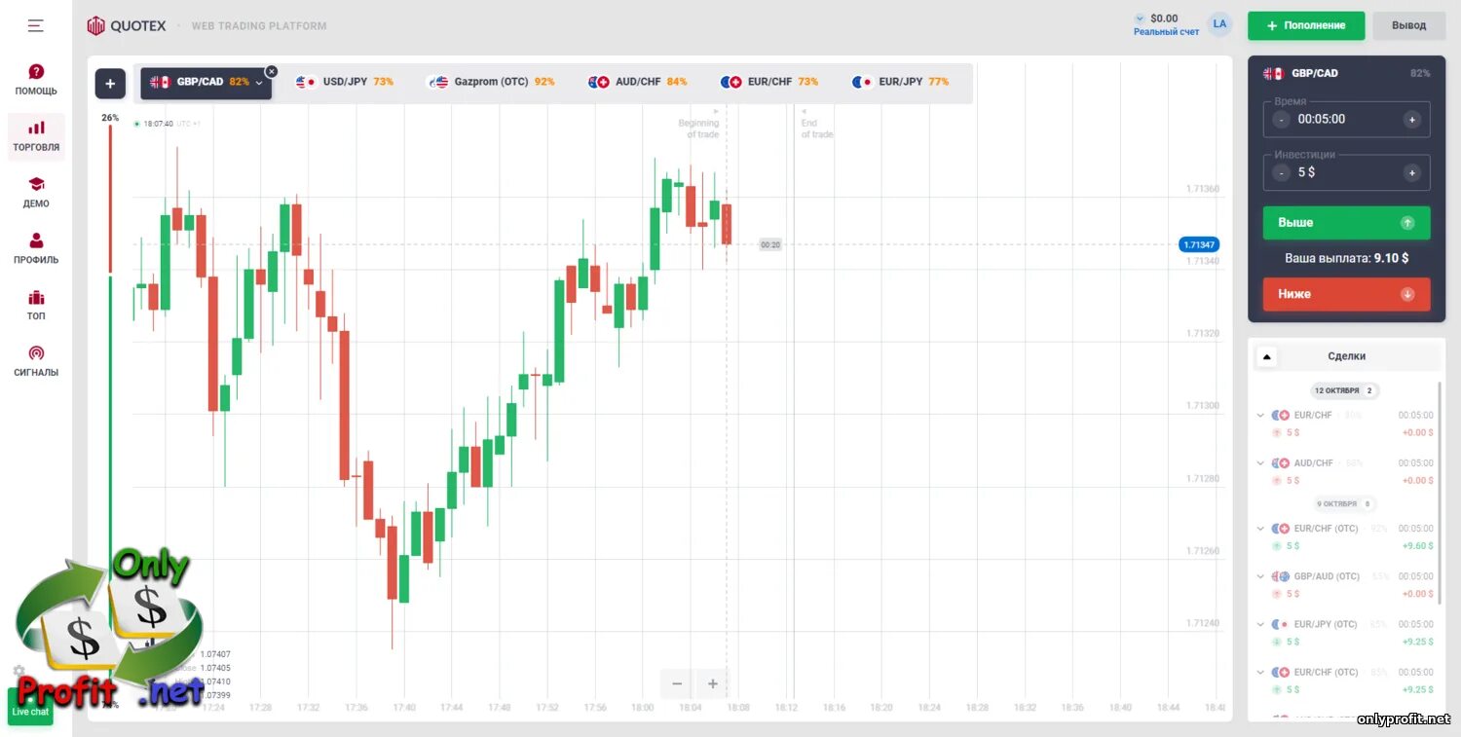Image resolution: width=1461 pixels, height=737 pixels.
Task: Select the Торговля trading section
Action: (x=36, y=136)
